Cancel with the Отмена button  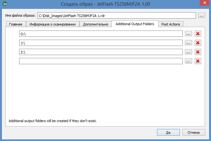(x=194, y=133)
